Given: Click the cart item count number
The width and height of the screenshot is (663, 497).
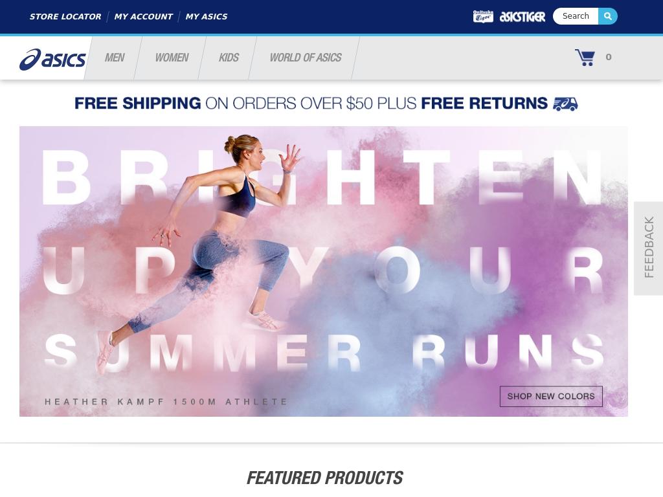Looking at the screenshot, I should coord(609,57).
